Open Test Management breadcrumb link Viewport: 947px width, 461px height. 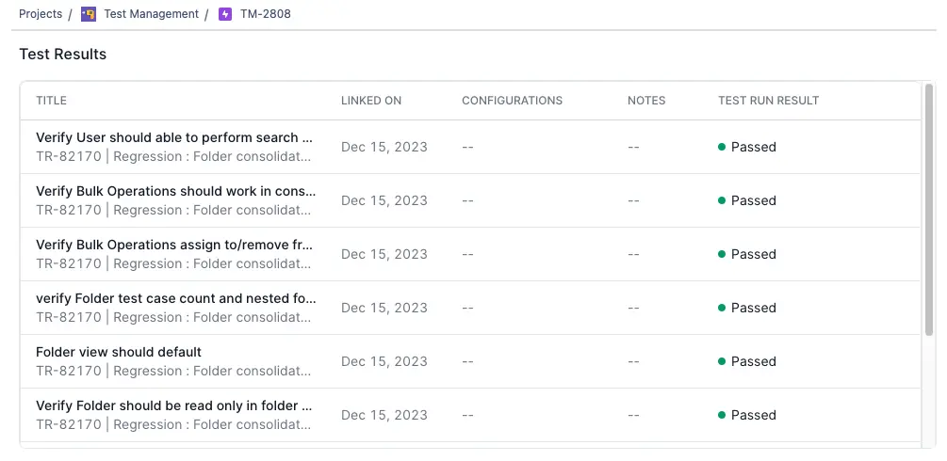(x=151, y=14)
